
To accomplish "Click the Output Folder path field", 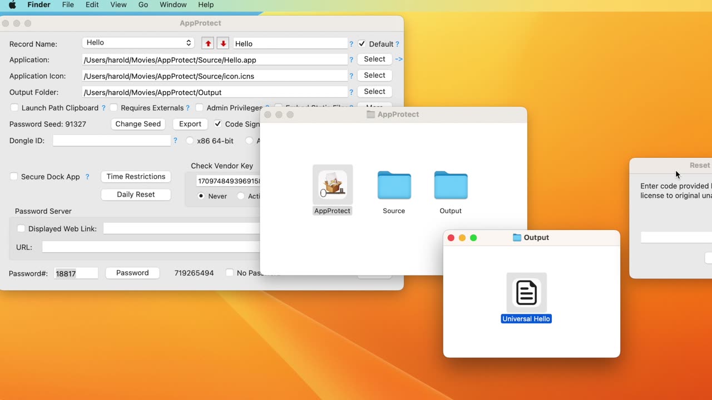I will (x=215, y=92).
